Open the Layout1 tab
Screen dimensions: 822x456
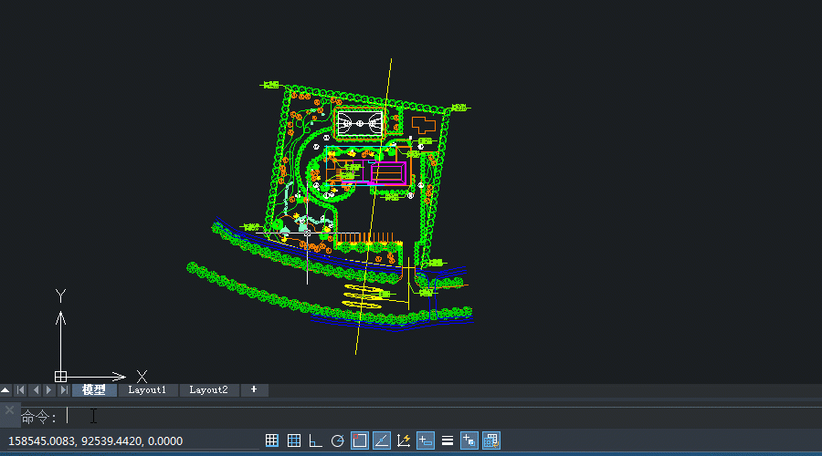coord(147,390)
